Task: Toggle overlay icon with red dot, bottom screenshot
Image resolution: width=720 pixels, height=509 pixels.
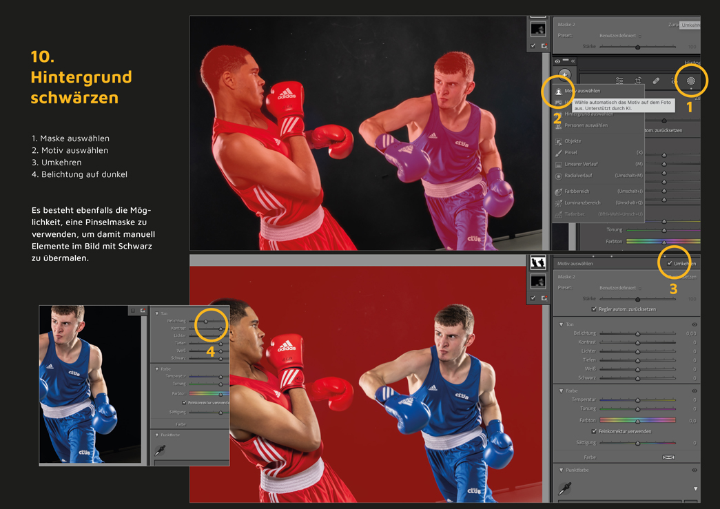Action: [x=544, y=298]
